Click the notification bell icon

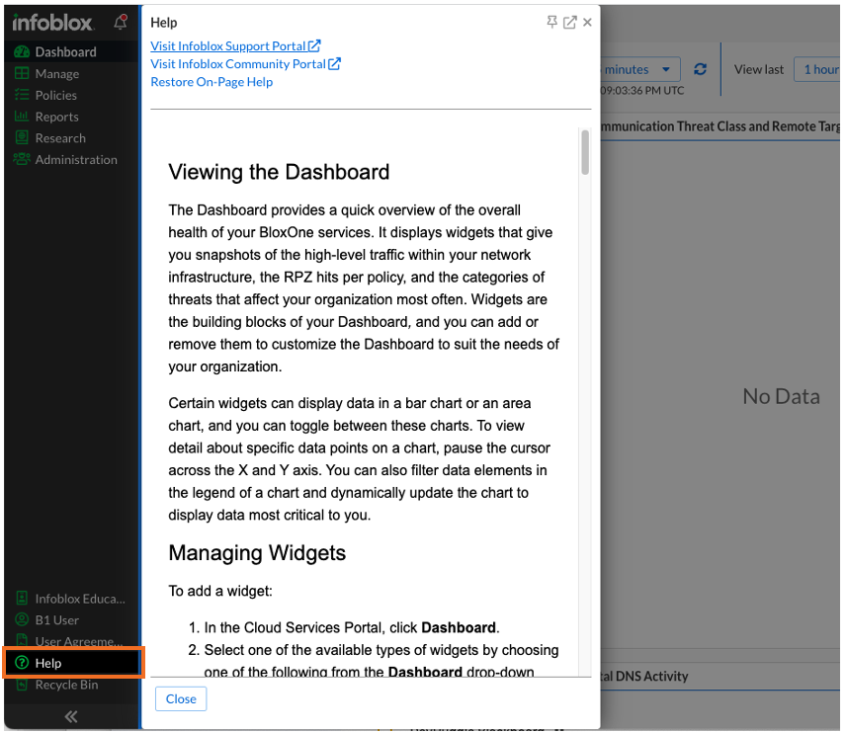pyautogui.click(x=121, y=22)
